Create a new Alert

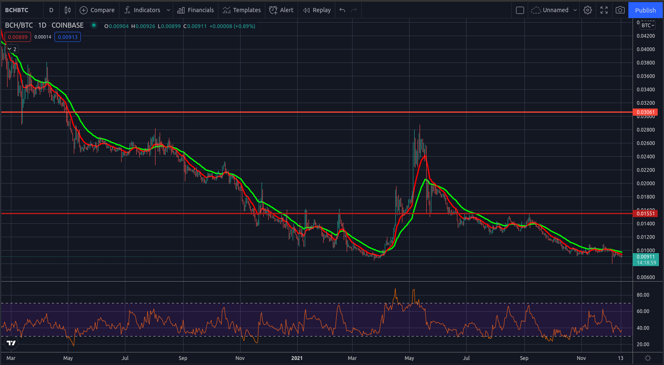click(x=281, y=10)
